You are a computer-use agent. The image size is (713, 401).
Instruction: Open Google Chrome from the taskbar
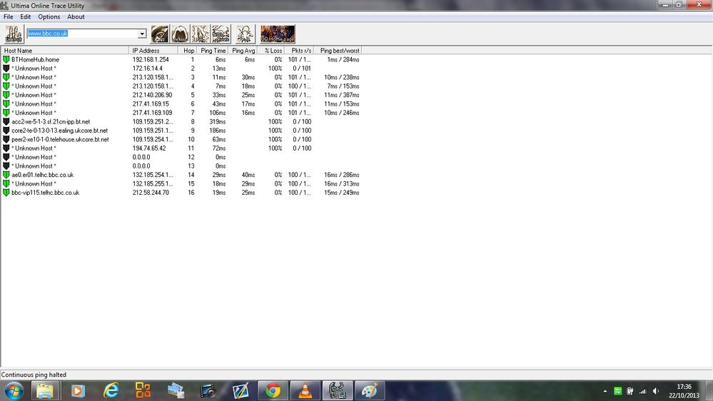point(273,390)
